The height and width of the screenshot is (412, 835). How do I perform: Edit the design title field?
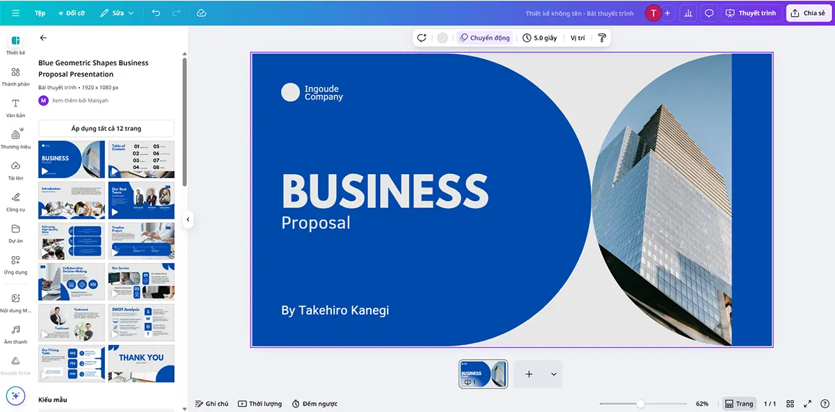tap(580, 13)
